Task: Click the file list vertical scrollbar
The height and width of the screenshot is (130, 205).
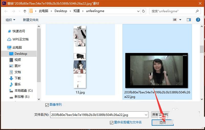Action: (x=202, y=63)
